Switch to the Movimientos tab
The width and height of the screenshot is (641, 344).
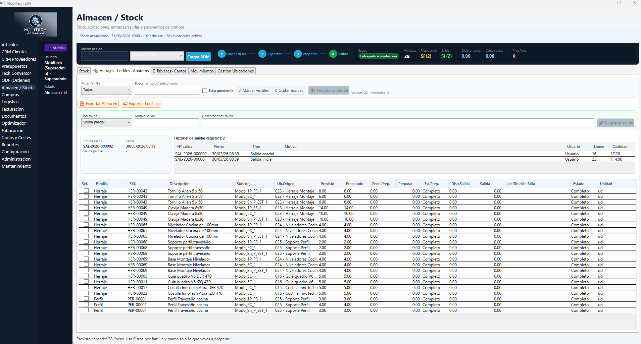point(202,71)
